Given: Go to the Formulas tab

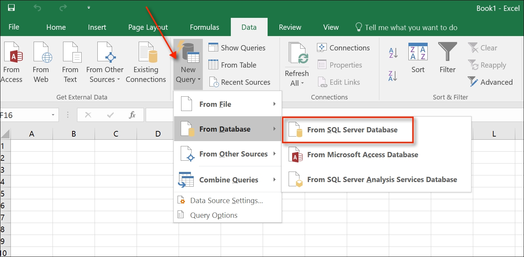Looking at the screenshot, I should [x=205, y=27].
